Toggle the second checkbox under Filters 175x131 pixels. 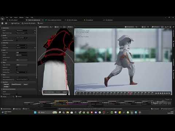point(17,70)
